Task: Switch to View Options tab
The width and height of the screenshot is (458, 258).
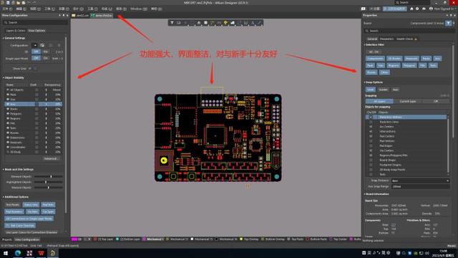Action: tap(36, 30)
